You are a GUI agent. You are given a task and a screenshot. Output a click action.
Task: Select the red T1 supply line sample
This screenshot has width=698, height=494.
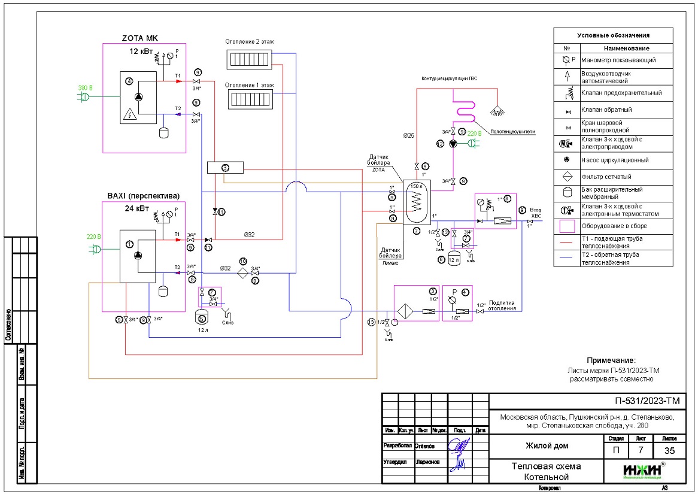566,243
